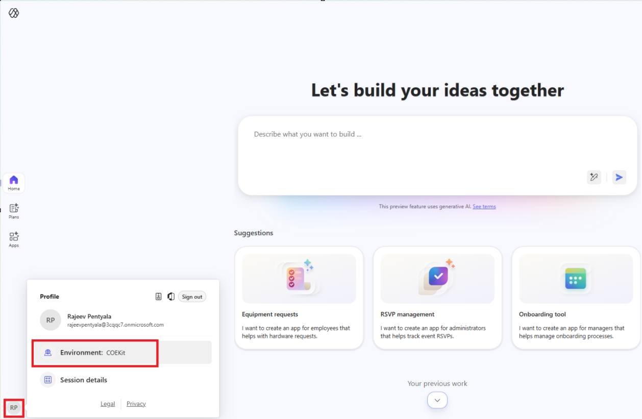Open the Environment: COEKit selector

pyautogui.click(x=95, y=353)
